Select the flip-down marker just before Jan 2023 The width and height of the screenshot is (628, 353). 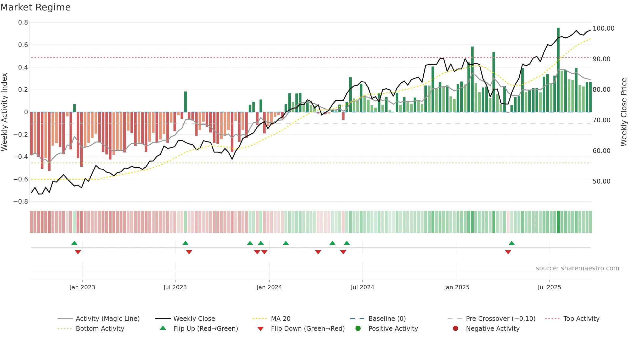tap(78, 252)
